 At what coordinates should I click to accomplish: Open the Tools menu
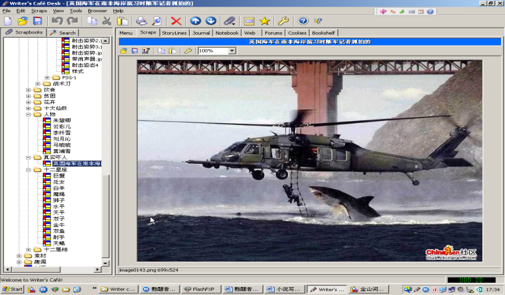coord(76,11)
